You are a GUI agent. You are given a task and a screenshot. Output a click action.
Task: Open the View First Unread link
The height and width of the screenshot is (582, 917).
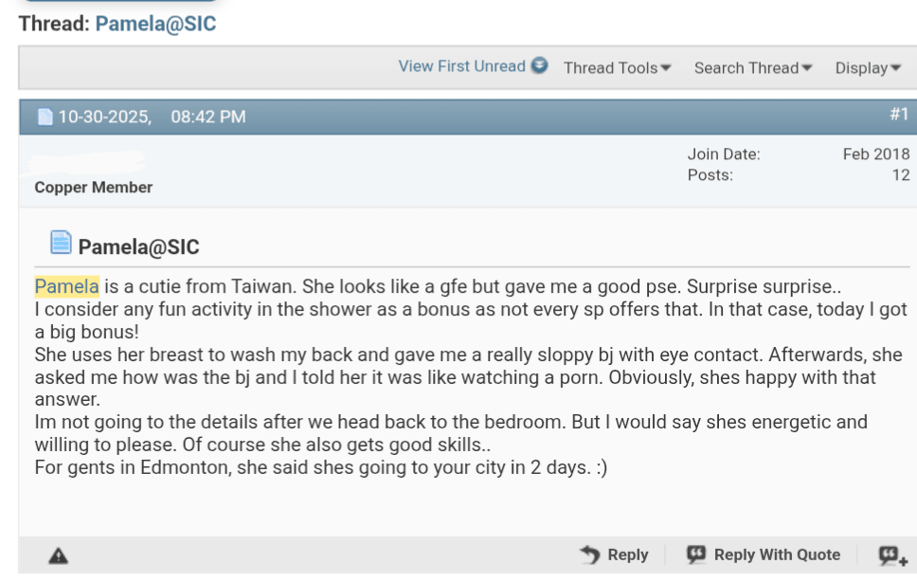461,66
